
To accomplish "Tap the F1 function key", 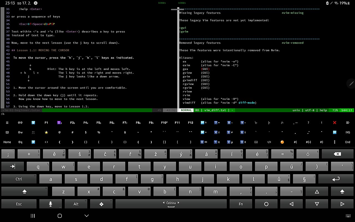I will pos(46,123).
